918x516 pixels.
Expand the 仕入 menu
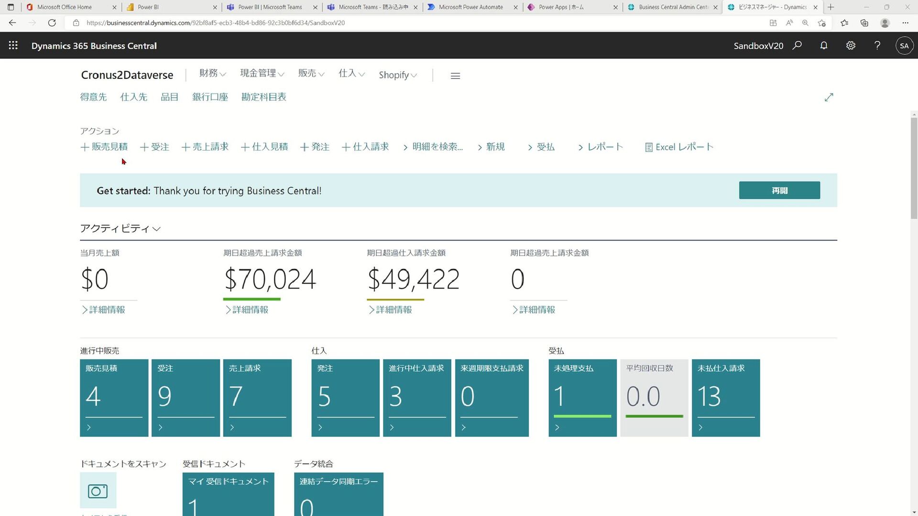pyautogui.click(x=351, y=73)
